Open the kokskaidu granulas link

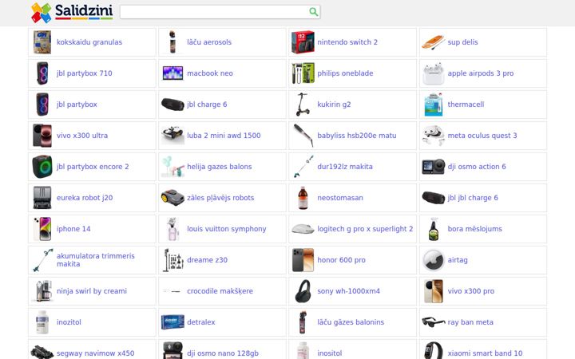pyautogui.click(x=89, y=42)
